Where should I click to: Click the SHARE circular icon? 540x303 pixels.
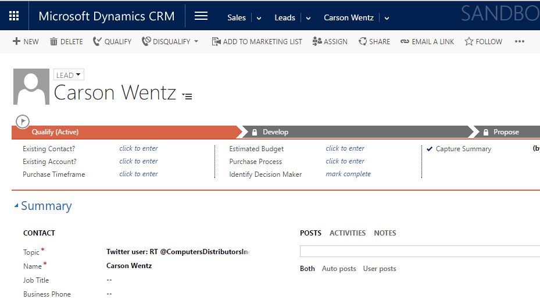coord(363,41)
